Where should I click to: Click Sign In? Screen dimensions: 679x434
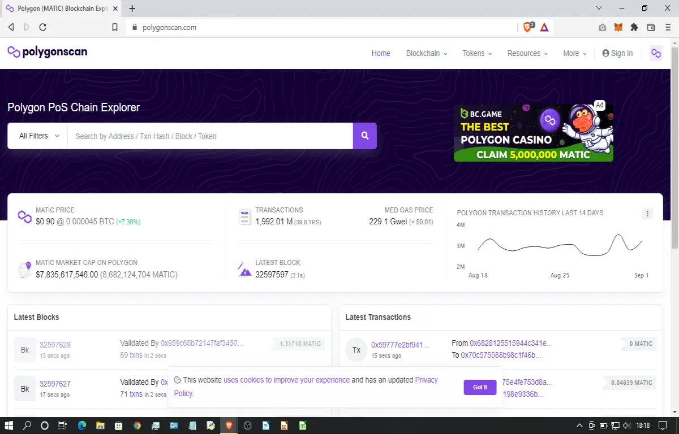[617, 53]
